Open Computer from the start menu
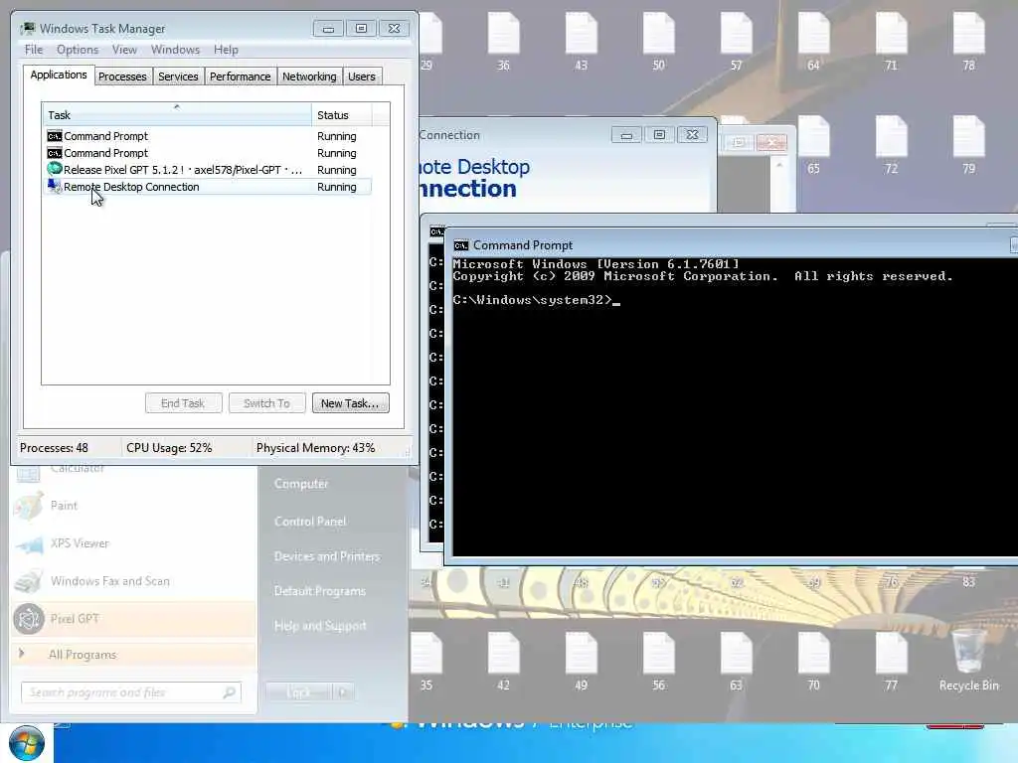Viewport: 1018px width, 763px height. pyautogui.click(x=301, y=484)
